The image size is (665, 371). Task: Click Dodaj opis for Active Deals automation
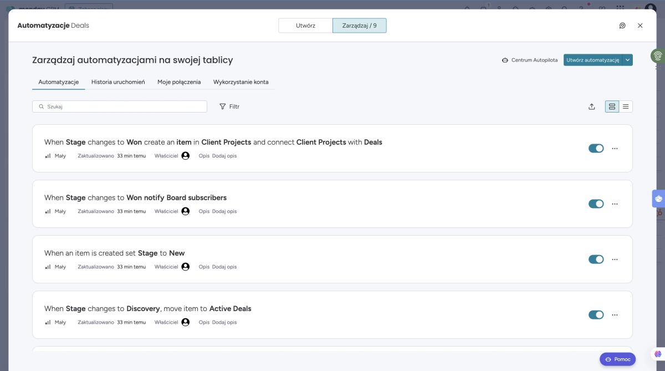(224, 322)
